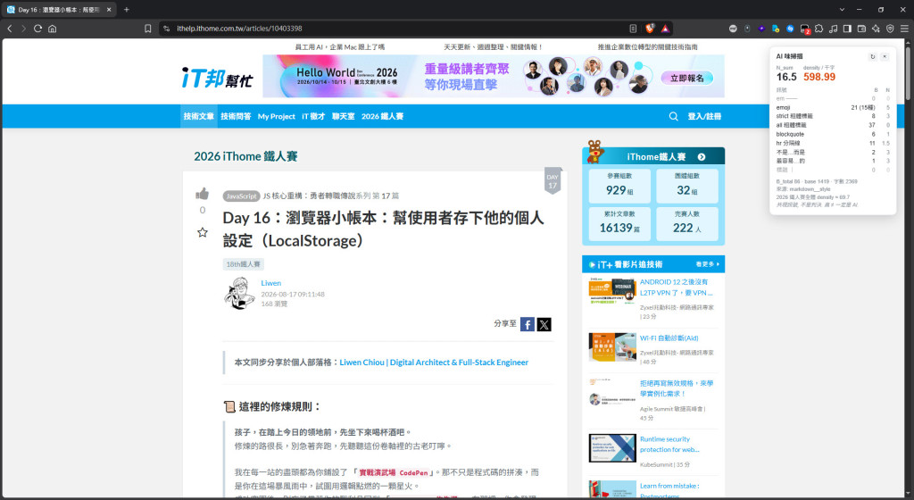Open the Wi-Fi 自動診斷(Aid) video link
The height and width of the screenshot is (500, 914).
669,338
